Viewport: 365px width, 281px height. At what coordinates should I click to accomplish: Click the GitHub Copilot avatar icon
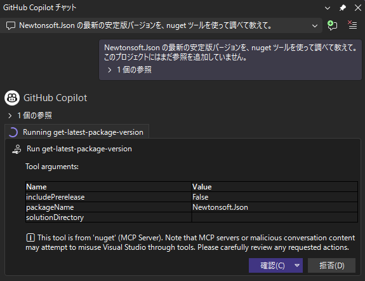pyautogui.click(x=12, y=98)
